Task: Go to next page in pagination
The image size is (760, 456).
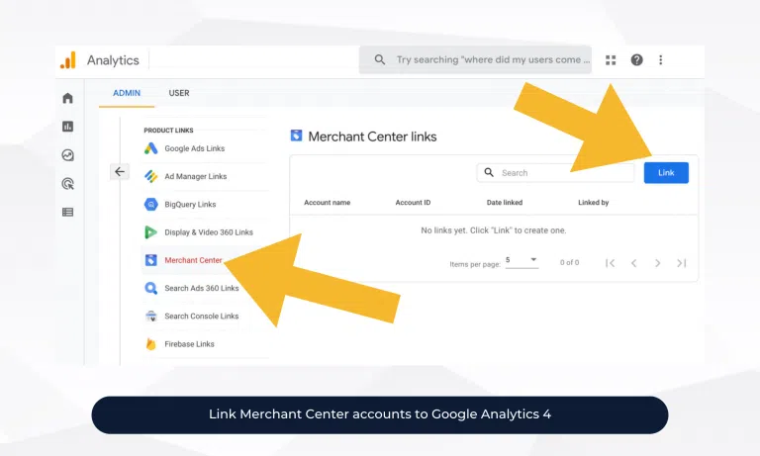Action: tap(658, 263)
